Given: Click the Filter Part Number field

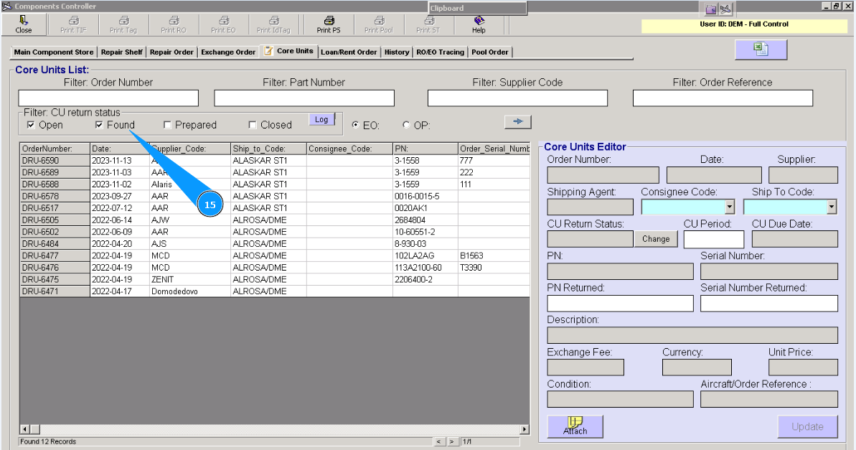Looking at the screenshot, I should pos(304,98).
